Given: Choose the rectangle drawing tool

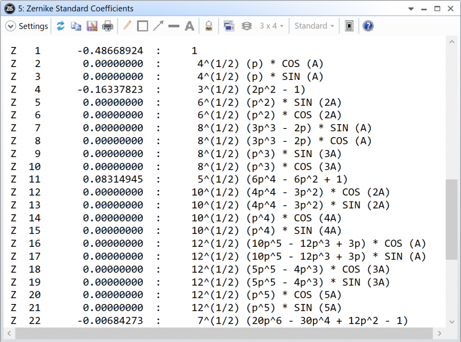Looking at the screenshot, I should click(143, 26).
